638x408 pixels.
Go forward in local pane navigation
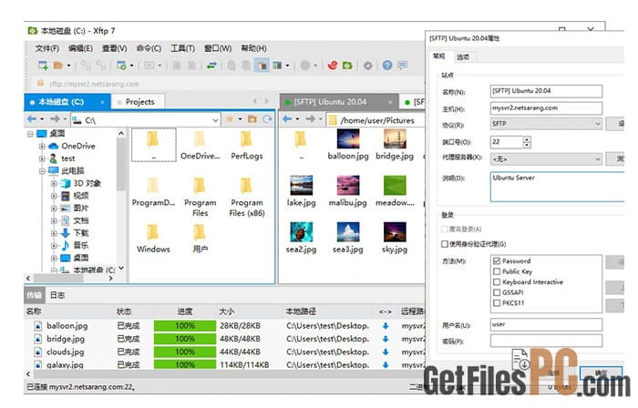(55, 119)
